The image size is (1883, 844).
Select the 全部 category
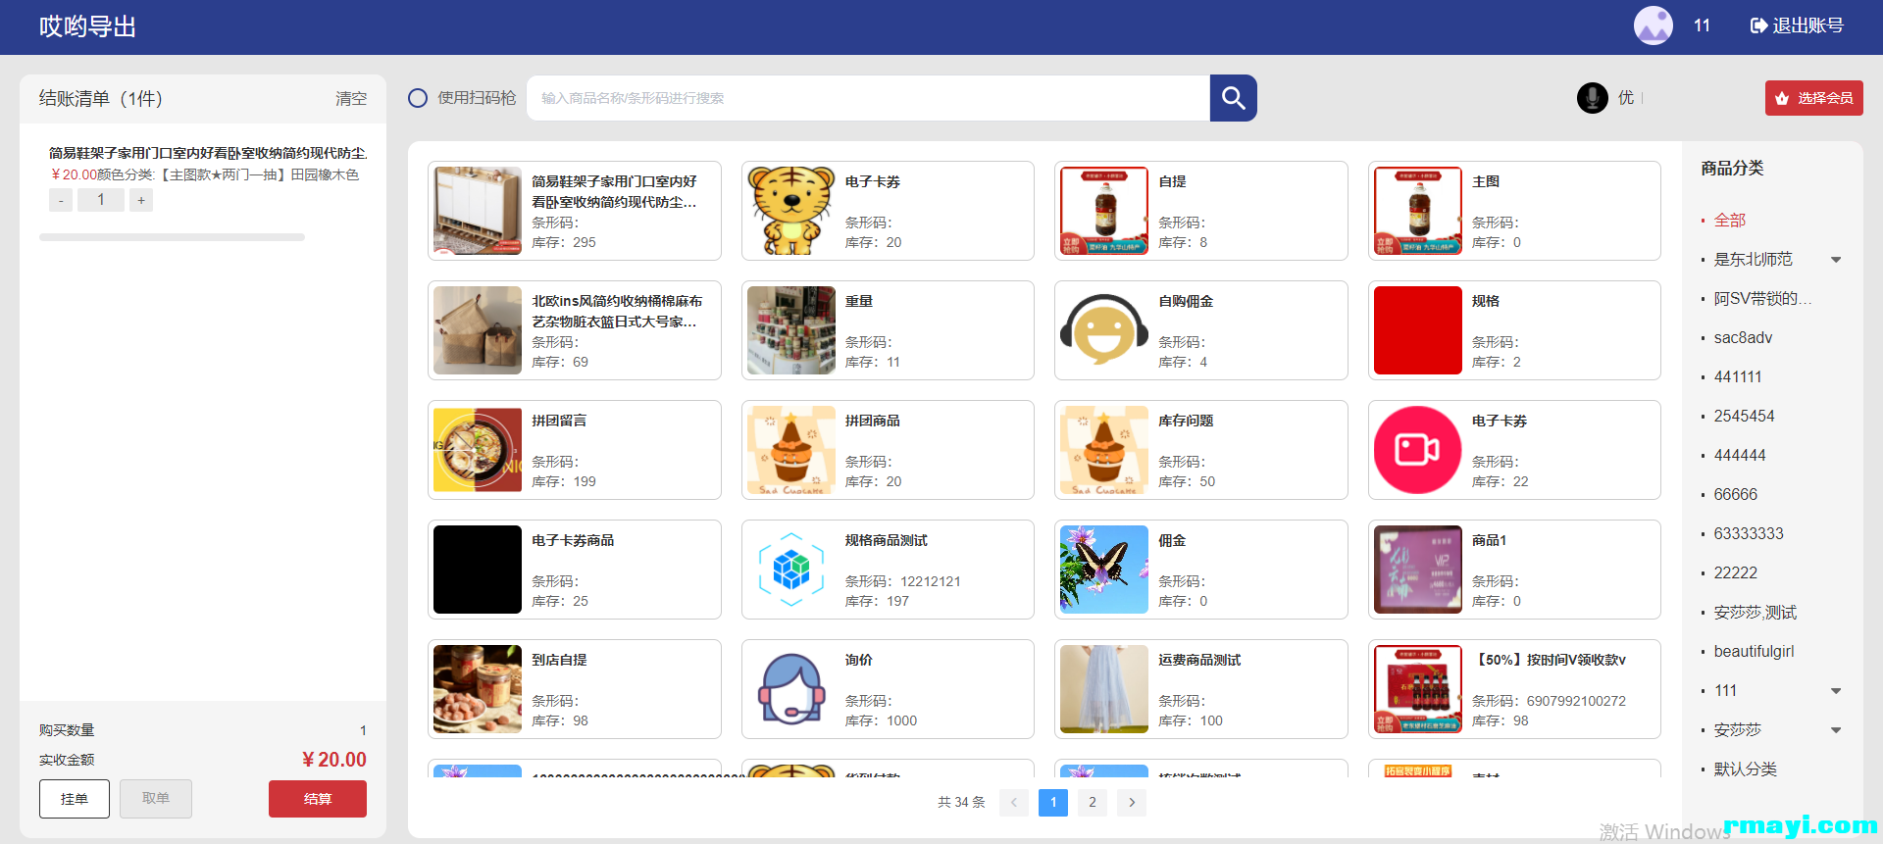(1730, 221)
